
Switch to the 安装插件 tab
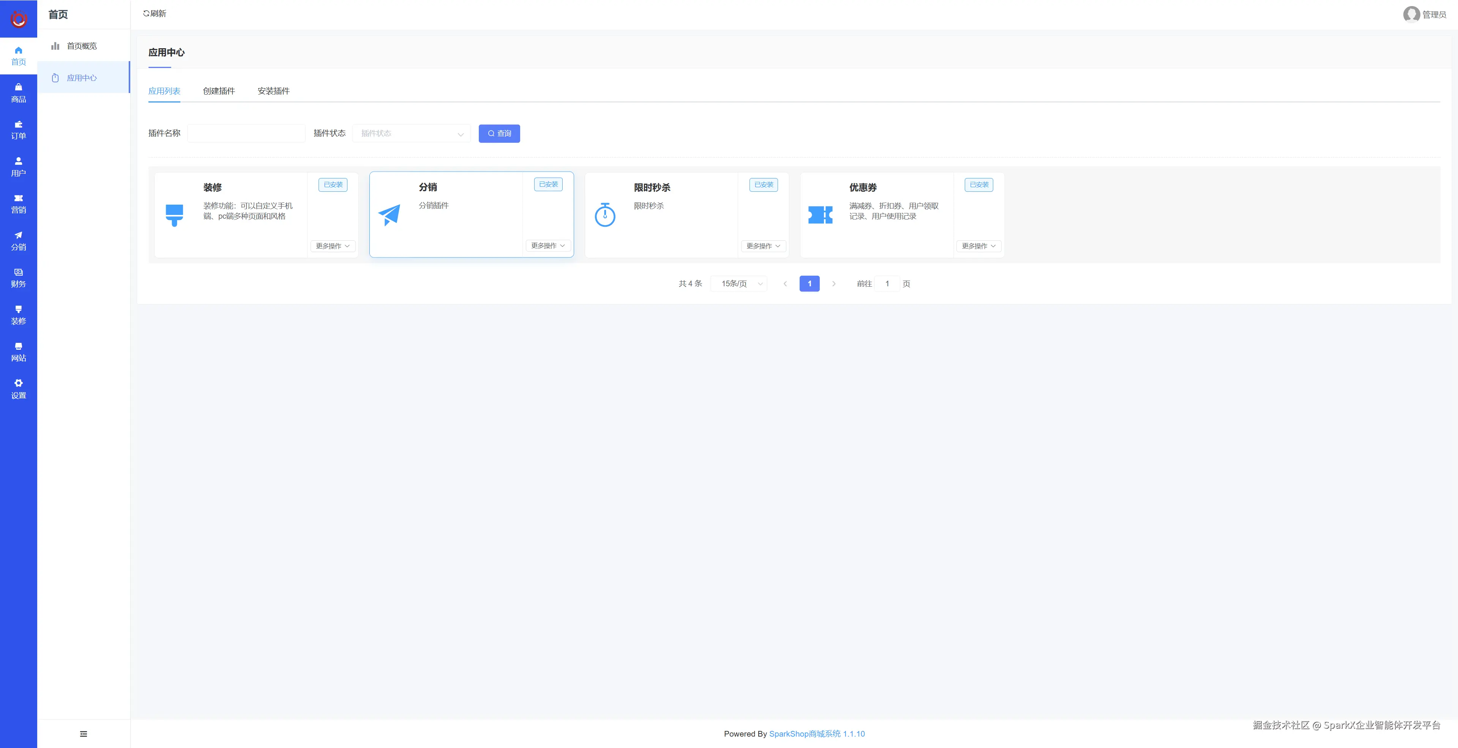click(273, 91)
